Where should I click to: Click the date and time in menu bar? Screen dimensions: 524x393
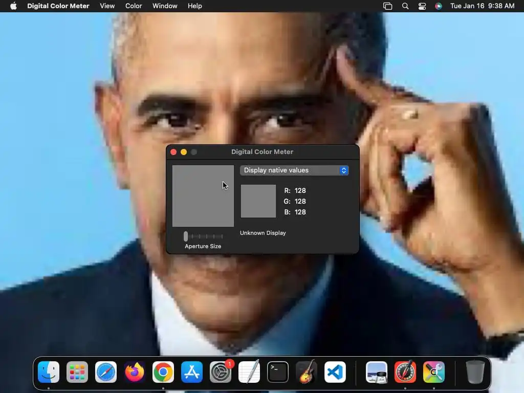pyautogui.click(x=482, y=6)
